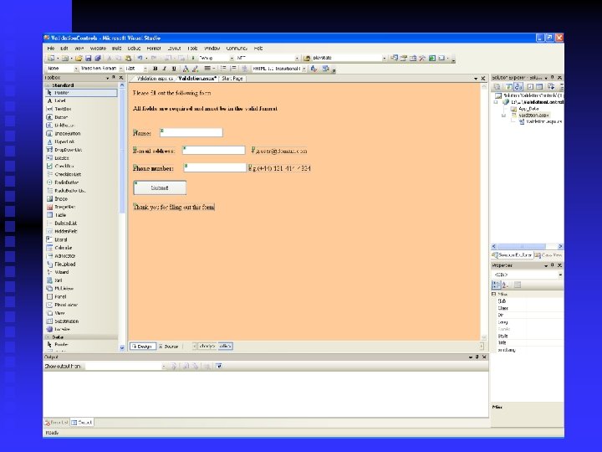The image size is (602, 452).
Task: Open the Class View tab
Action: [x=548, y=254]
